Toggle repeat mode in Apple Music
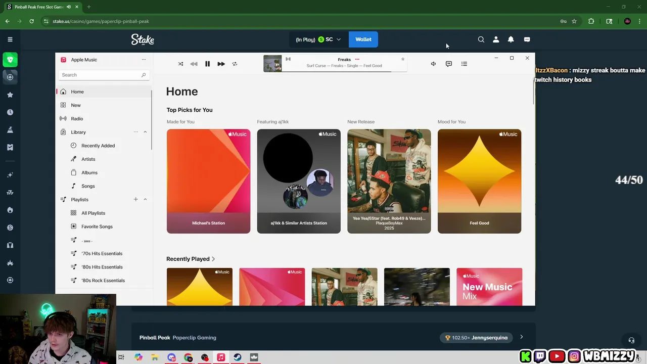Image resolution: width=647 pixels, height=364 pixels. point(235,64)
